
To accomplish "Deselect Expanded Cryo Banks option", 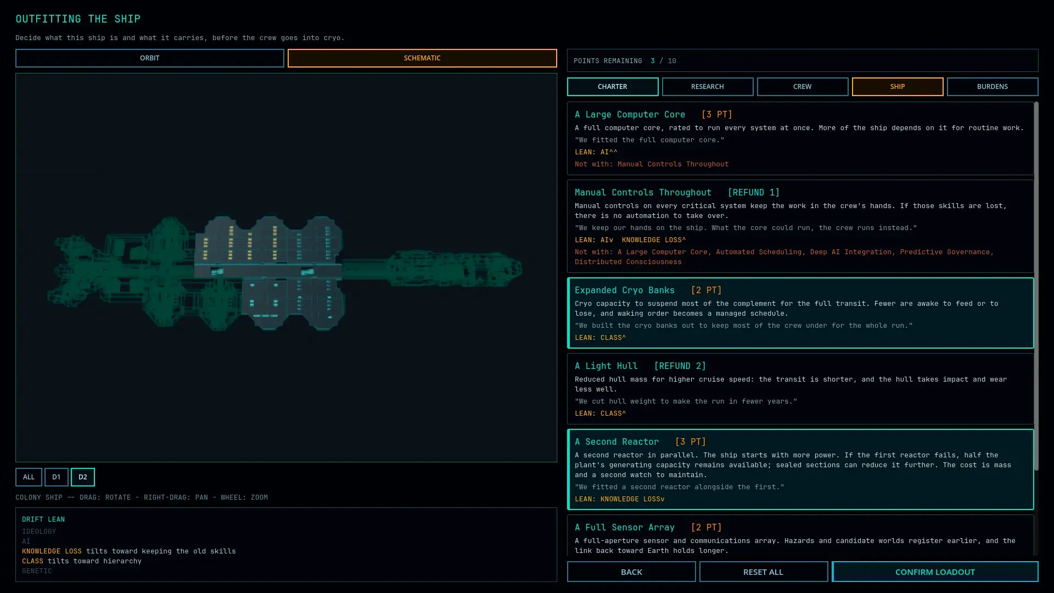I will (x=800, y=313).
